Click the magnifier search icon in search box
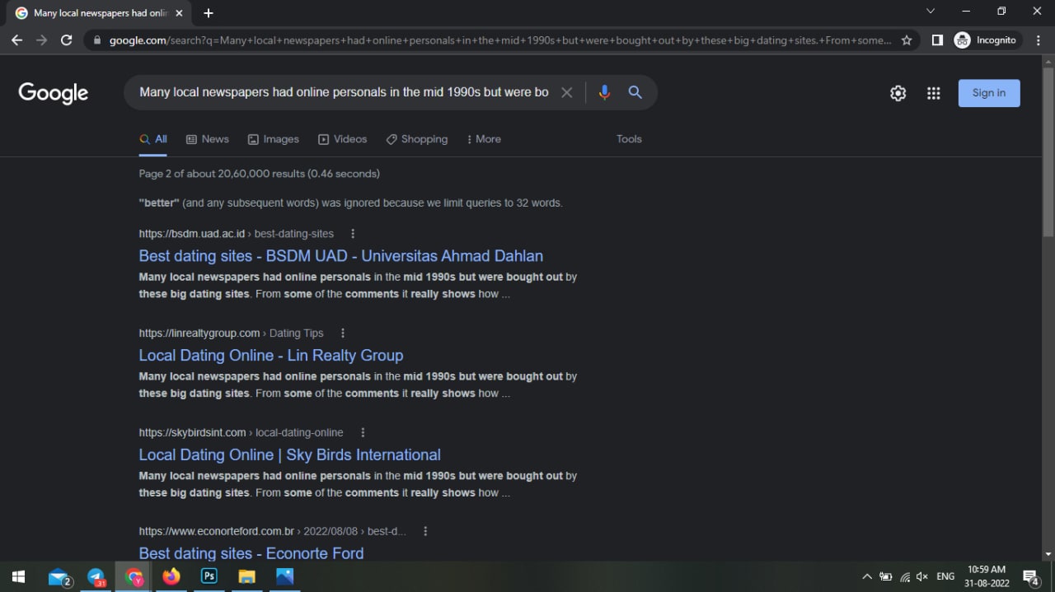 coord(635,92)
